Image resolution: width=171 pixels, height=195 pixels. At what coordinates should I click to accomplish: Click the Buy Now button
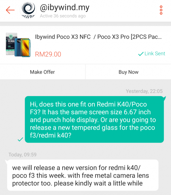point(128,72)
